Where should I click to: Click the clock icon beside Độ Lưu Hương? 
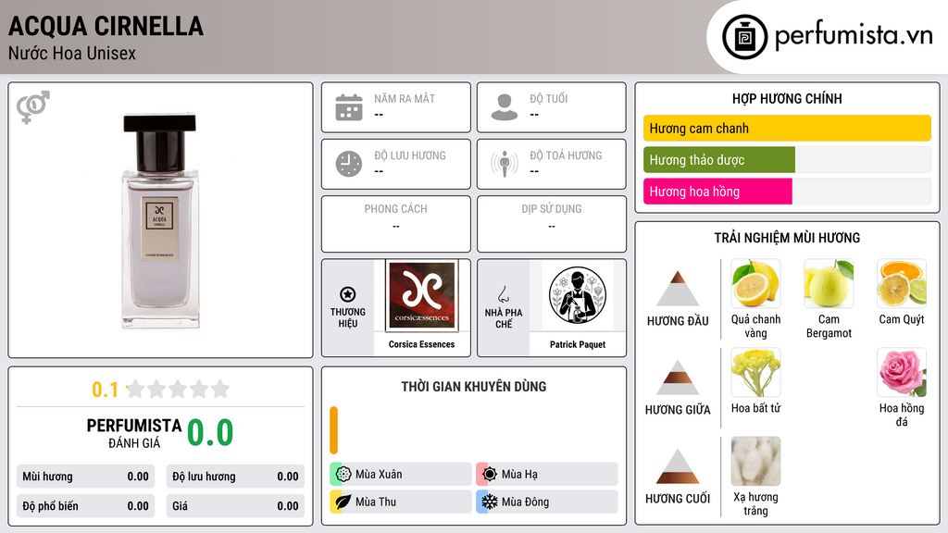tap(349, 164)
